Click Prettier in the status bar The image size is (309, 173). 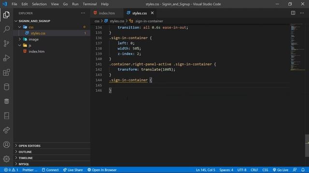(30, 170)
